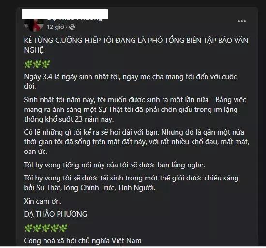Image resolution: width=266 pixels, height=248 pixels.
Task: Click the text "thống khổ suốt 23 năm nay"
Action: pos(69,119)
